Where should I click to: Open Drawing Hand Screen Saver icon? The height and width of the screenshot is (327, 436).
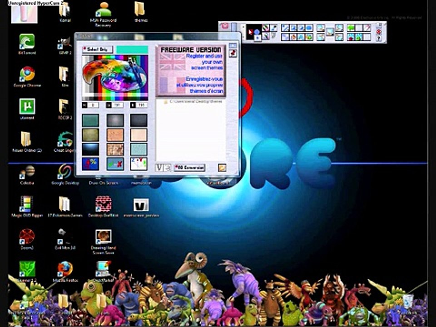click(x=103, y=242)
